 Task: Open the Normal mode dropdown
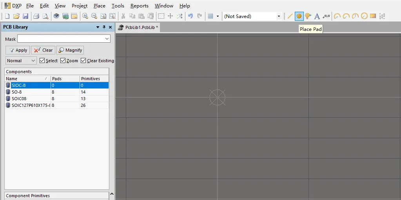(21, 61)
